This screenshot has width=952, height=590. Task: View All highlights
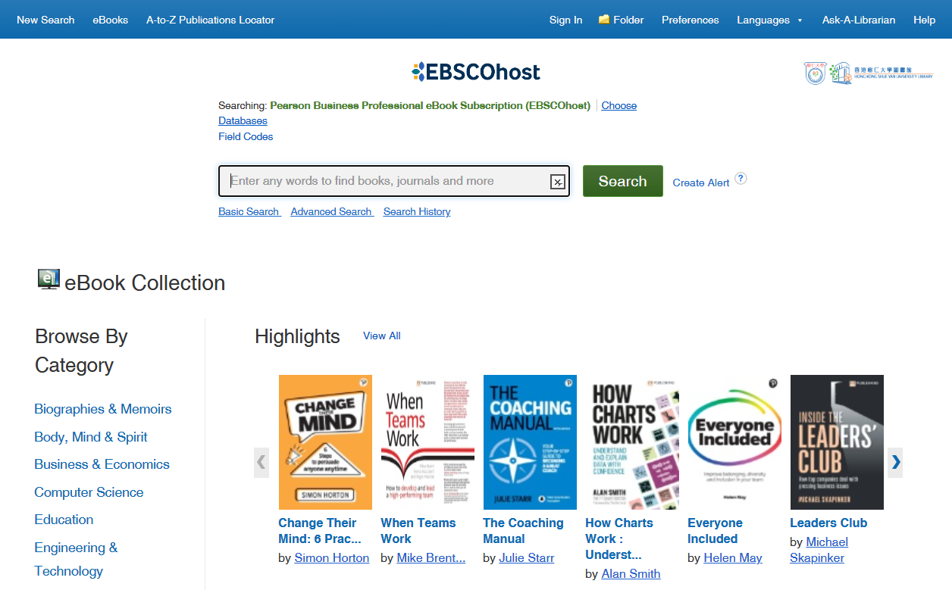[382, 336]
